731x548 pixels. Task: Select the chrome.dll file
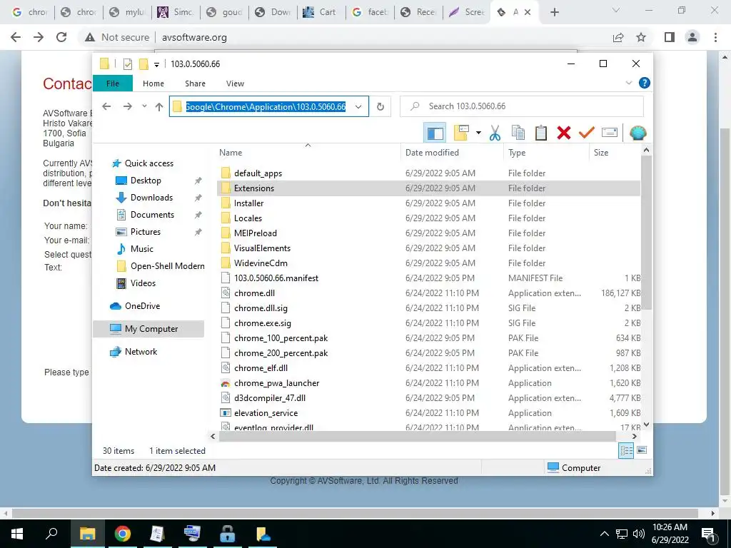(x=254, y=293)
